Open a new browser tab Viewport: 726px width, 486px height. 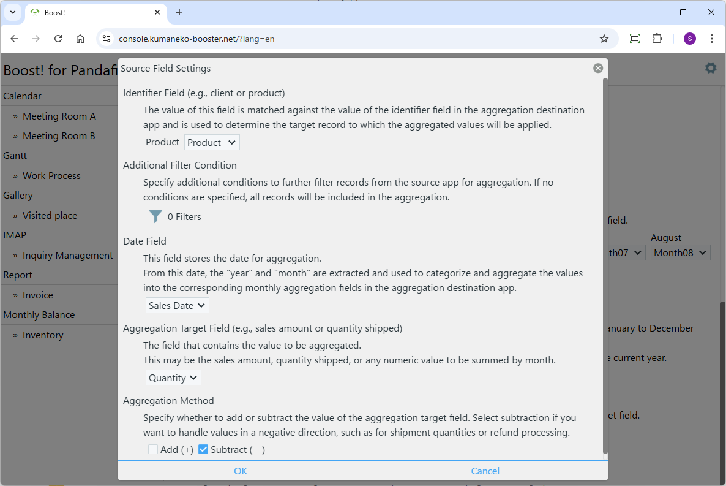pos(179,12)
